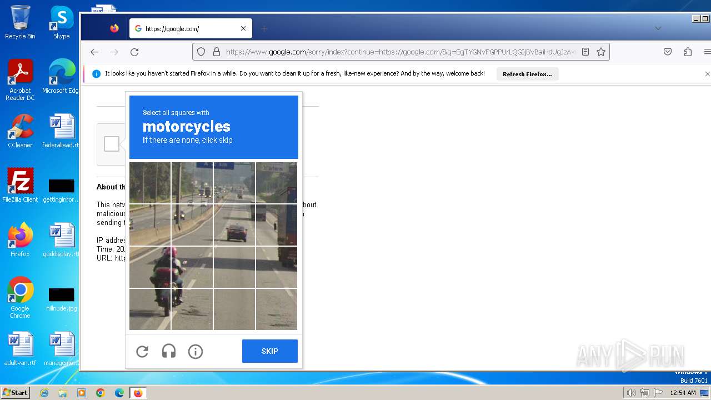Go forward in Firefox

(x=114, y=52)
